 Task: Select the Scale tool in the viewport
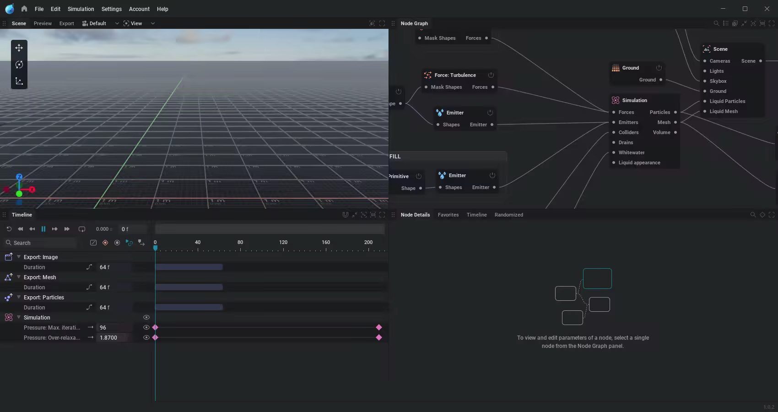tap(19, 81)
